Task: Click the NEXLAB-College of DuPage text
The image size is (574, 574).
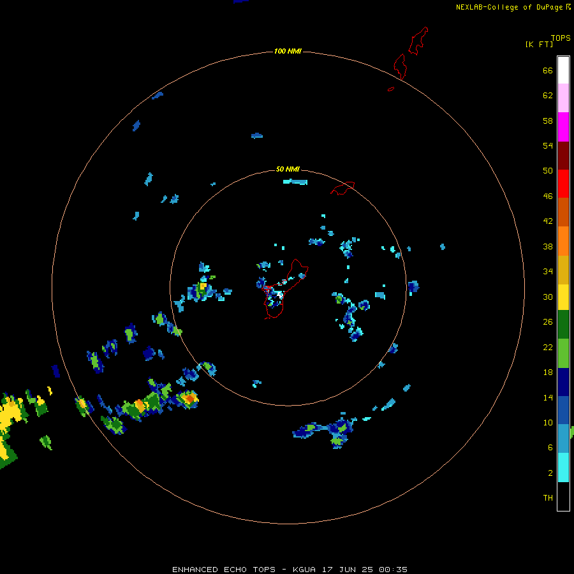Action: coord(509,7)
